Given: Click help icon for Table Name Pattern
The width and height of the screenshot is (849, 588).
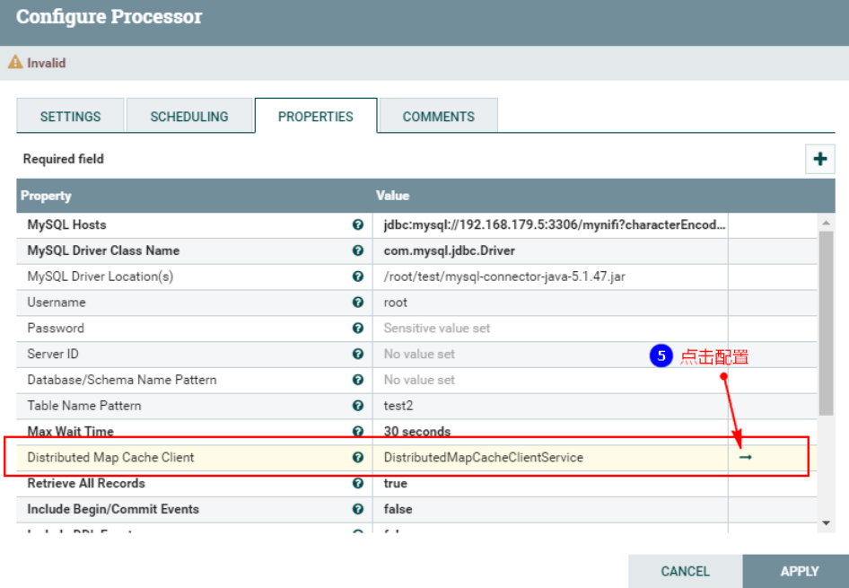Looking at the screenshot, I should (x=357, y=406).
